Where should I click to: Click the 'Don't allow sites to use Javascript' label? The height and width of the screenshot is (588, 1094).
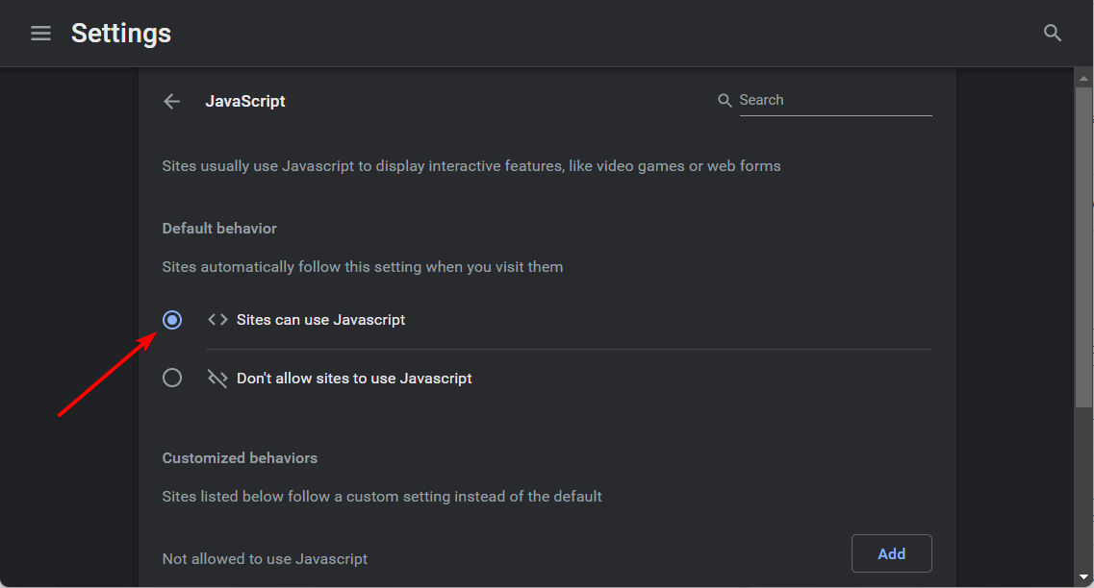(354, 379)
